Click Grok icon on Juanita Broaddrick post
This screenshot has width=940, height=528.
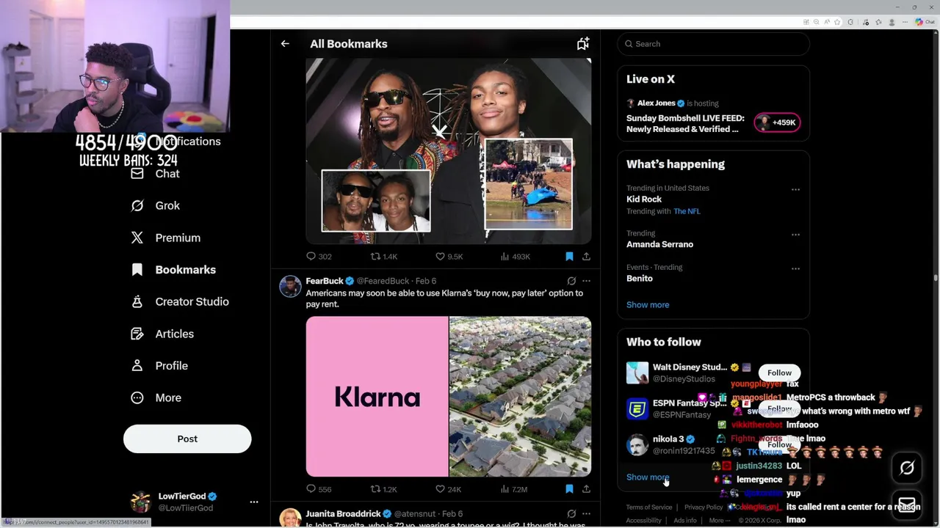[571, 514]
